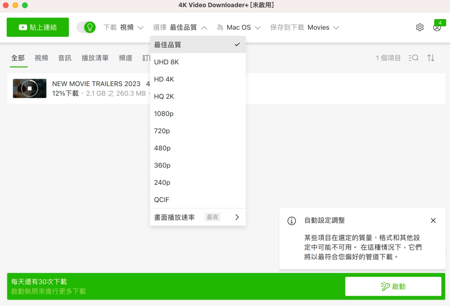Choose 360p quality
The width and height of the screenshot is (450, 306).
[x=198, y=165]
